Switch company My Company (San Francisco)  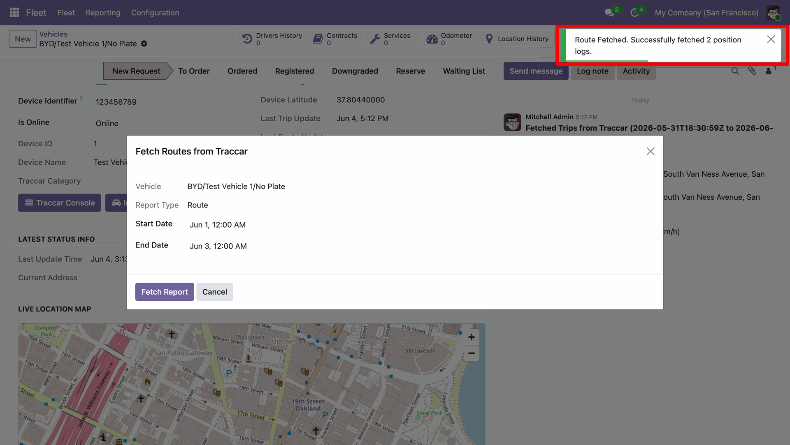pos(706,13)
